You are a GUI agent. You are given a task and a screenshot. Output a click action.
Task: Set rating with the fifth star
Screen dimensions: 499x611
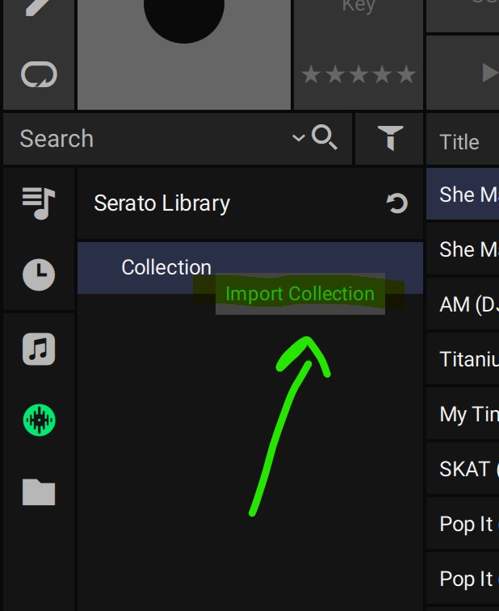[406, 74]
